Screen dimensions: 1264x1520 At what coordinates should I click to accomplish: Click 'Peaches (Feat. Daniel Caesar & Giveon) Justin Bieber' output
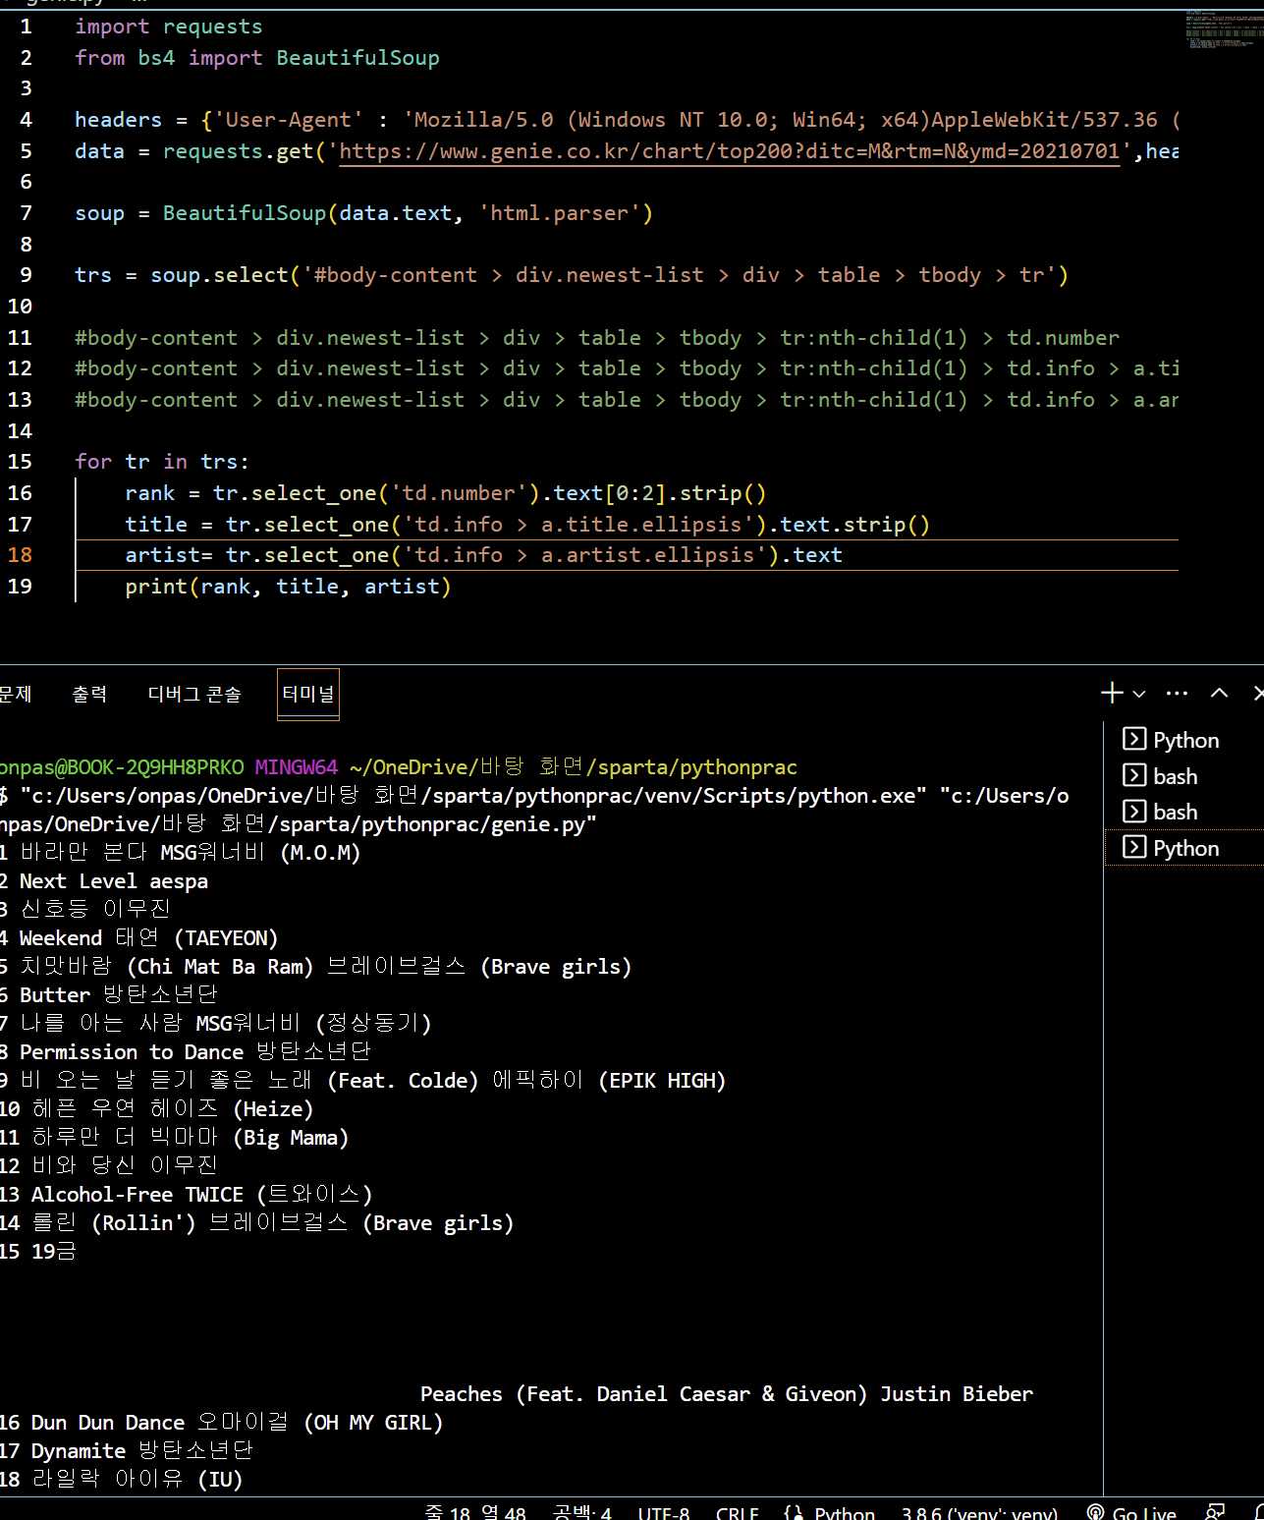coord(727,1394)
